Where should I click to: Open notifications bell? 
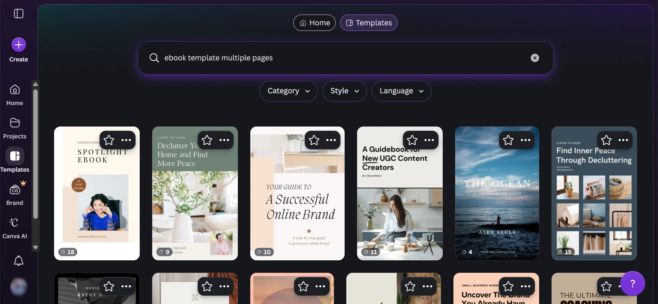tap(19, 261)
